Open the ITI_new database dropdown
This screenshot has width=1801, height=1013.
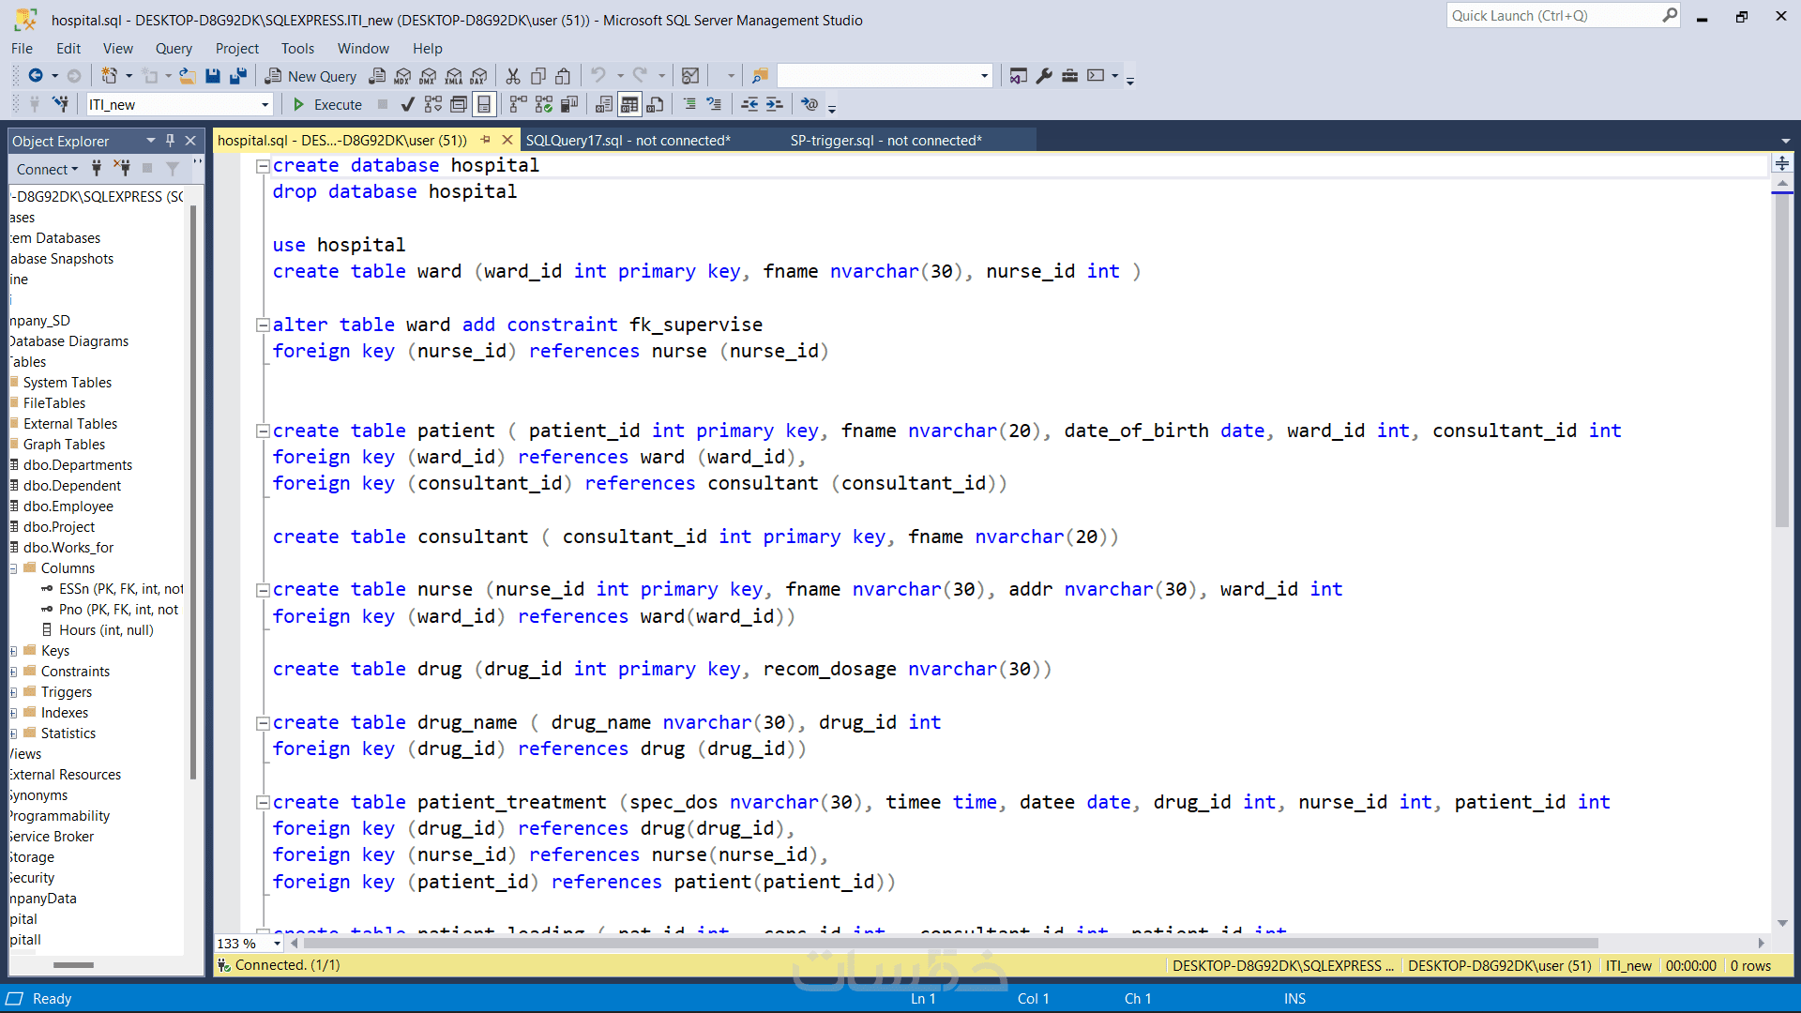click(x=265, y=105)
